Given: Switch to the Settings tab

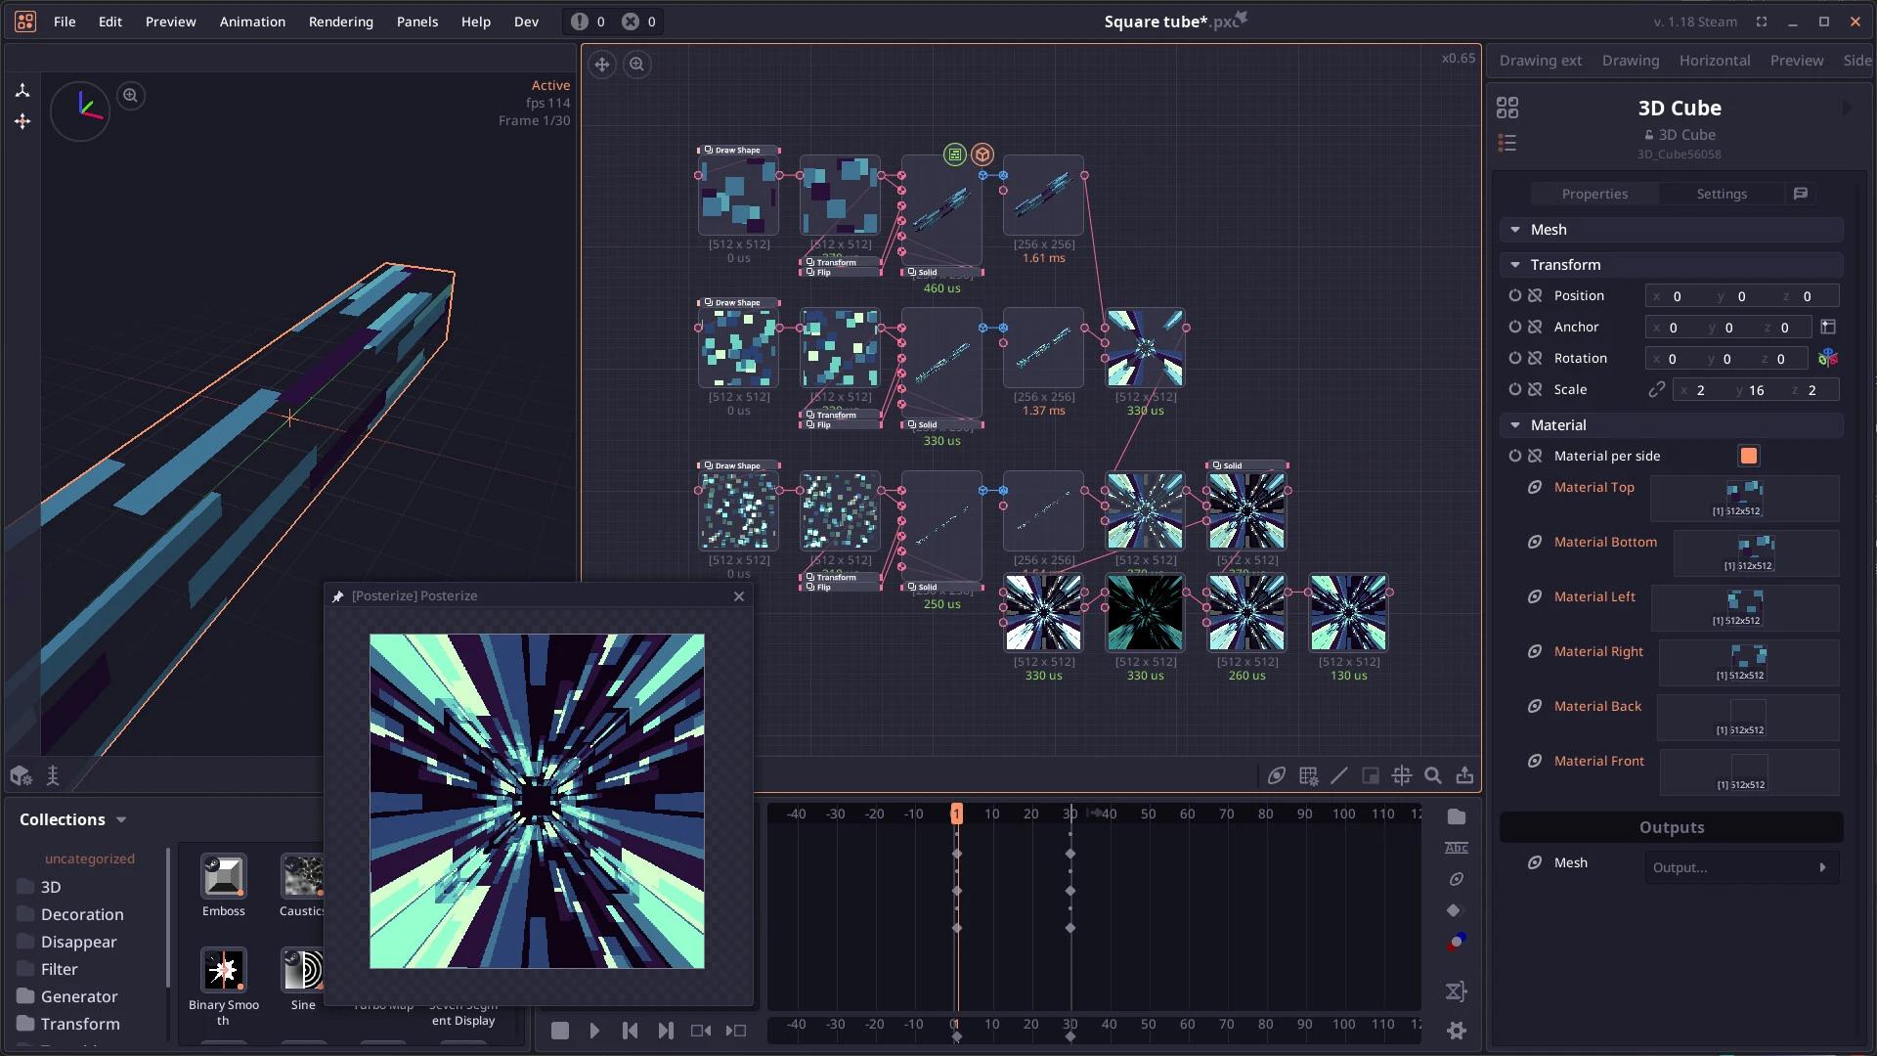Looking at the screenshot, I should (1722, 194).
